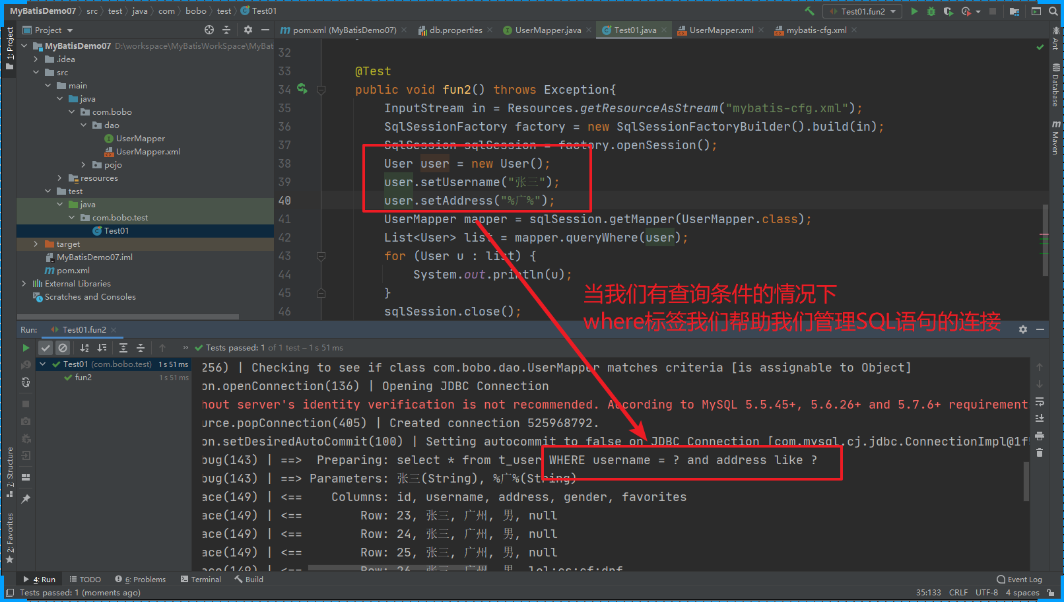Collapse all test results
This screenshot has width=1064, height=602.
tap(141, 348)
